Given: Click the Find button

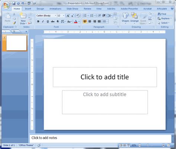Looking at the screenshot, I should coord(162,14).
